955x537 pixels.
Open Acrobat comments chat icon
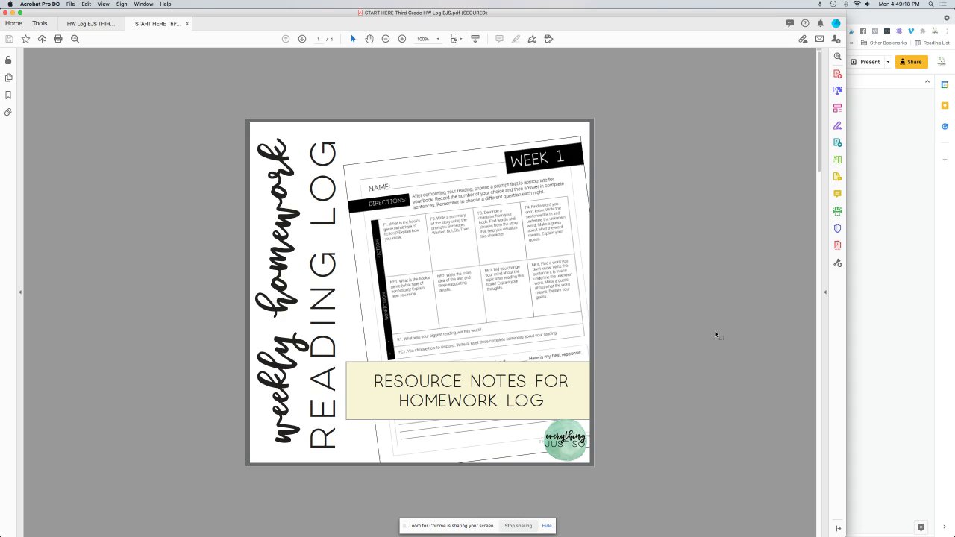790,23
